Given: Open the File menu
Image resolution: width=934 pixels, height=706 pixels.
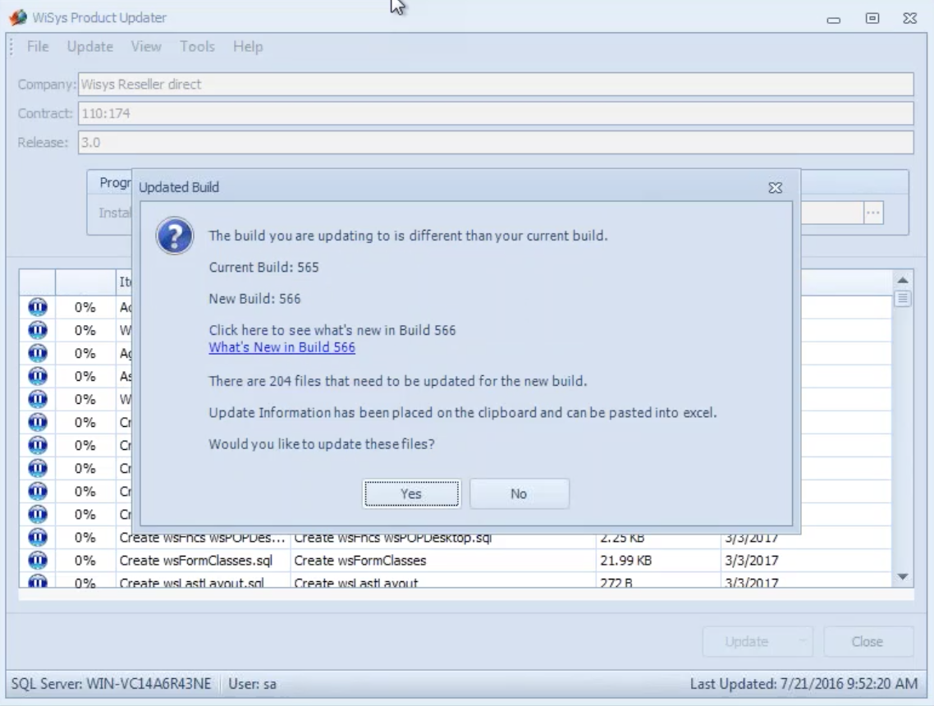Looking at the screenshot, I should pos(38,47).
